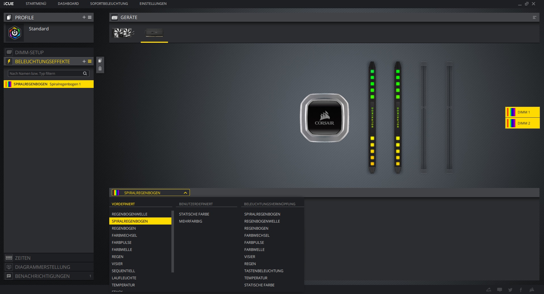Select Statische Farbe under Benutzerdefiniert

point(194,214)
